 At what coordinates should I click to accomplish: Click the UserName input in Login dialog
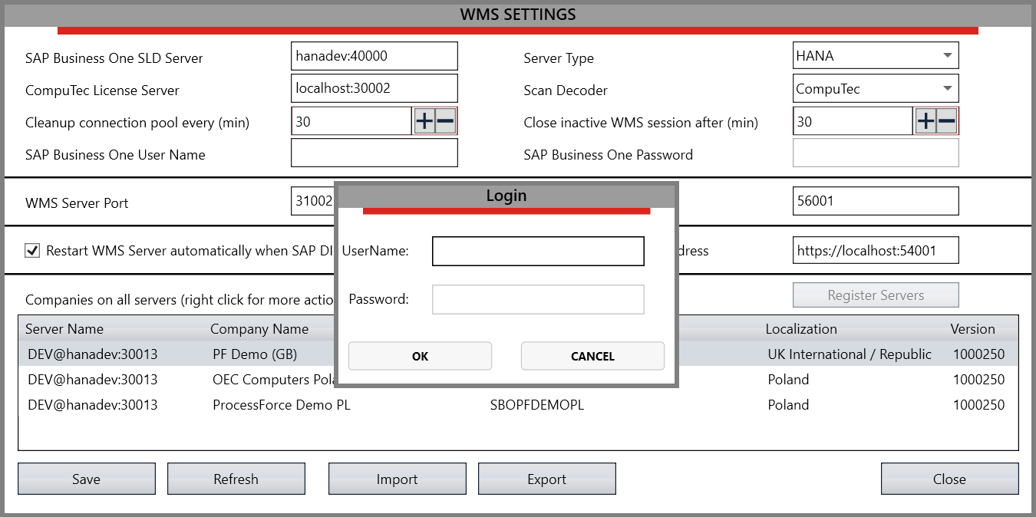click(538, 251)
